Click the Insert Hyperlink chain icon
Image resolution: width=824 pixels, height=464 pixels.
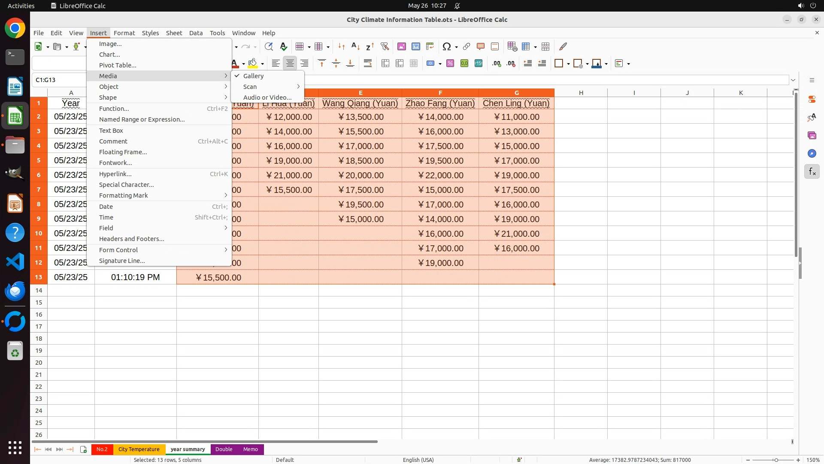coord(467,46)
